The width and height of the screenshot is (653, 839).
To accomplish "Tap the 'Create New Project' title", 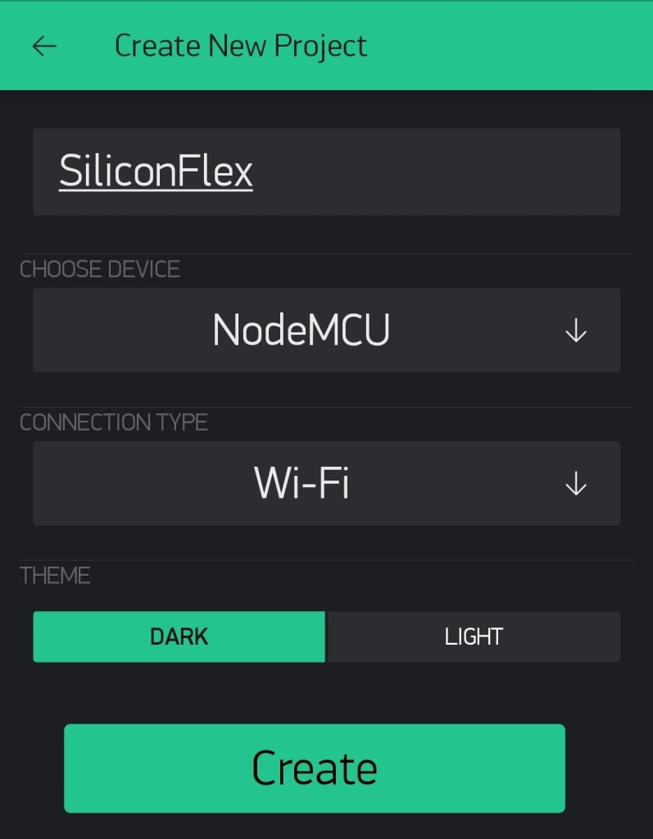I will pos(241,46).
